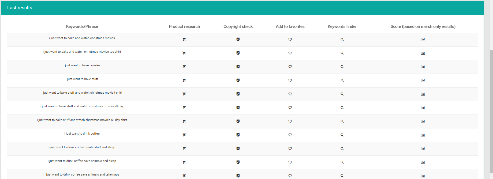Add 'i just want to bake stuff' to favorites

pos(290,80)
